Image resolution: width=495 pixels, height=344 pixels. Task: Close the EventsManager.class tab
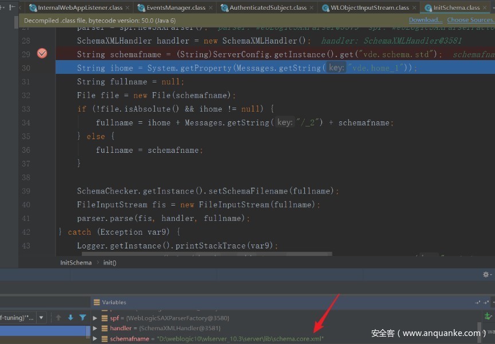[210, 8]
